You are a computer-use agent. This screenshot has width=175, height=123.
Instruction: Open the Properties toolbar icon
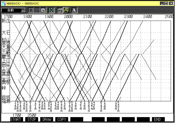click(60, 10)
